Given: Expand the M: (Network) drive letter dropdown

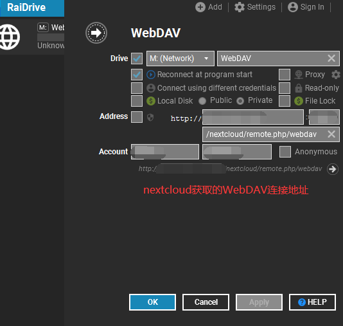Looking at the screenshot, I should point(180,59).
